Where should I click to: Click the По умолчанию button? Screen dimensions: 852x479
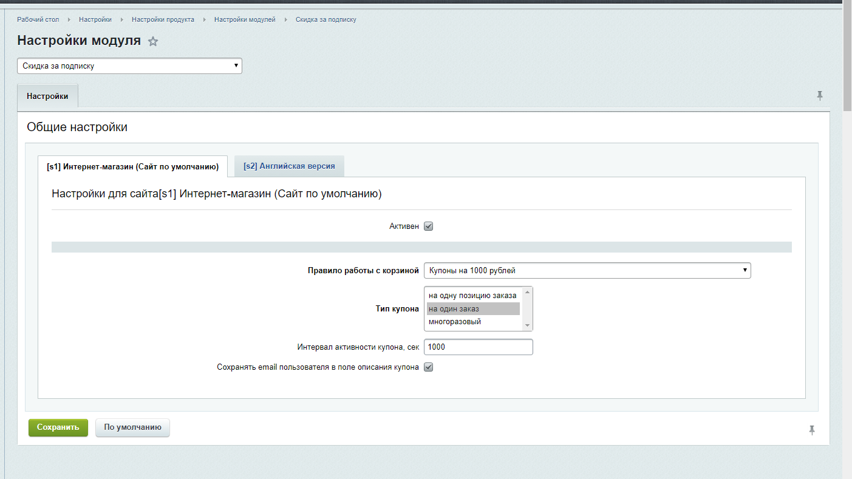point(132,427)
